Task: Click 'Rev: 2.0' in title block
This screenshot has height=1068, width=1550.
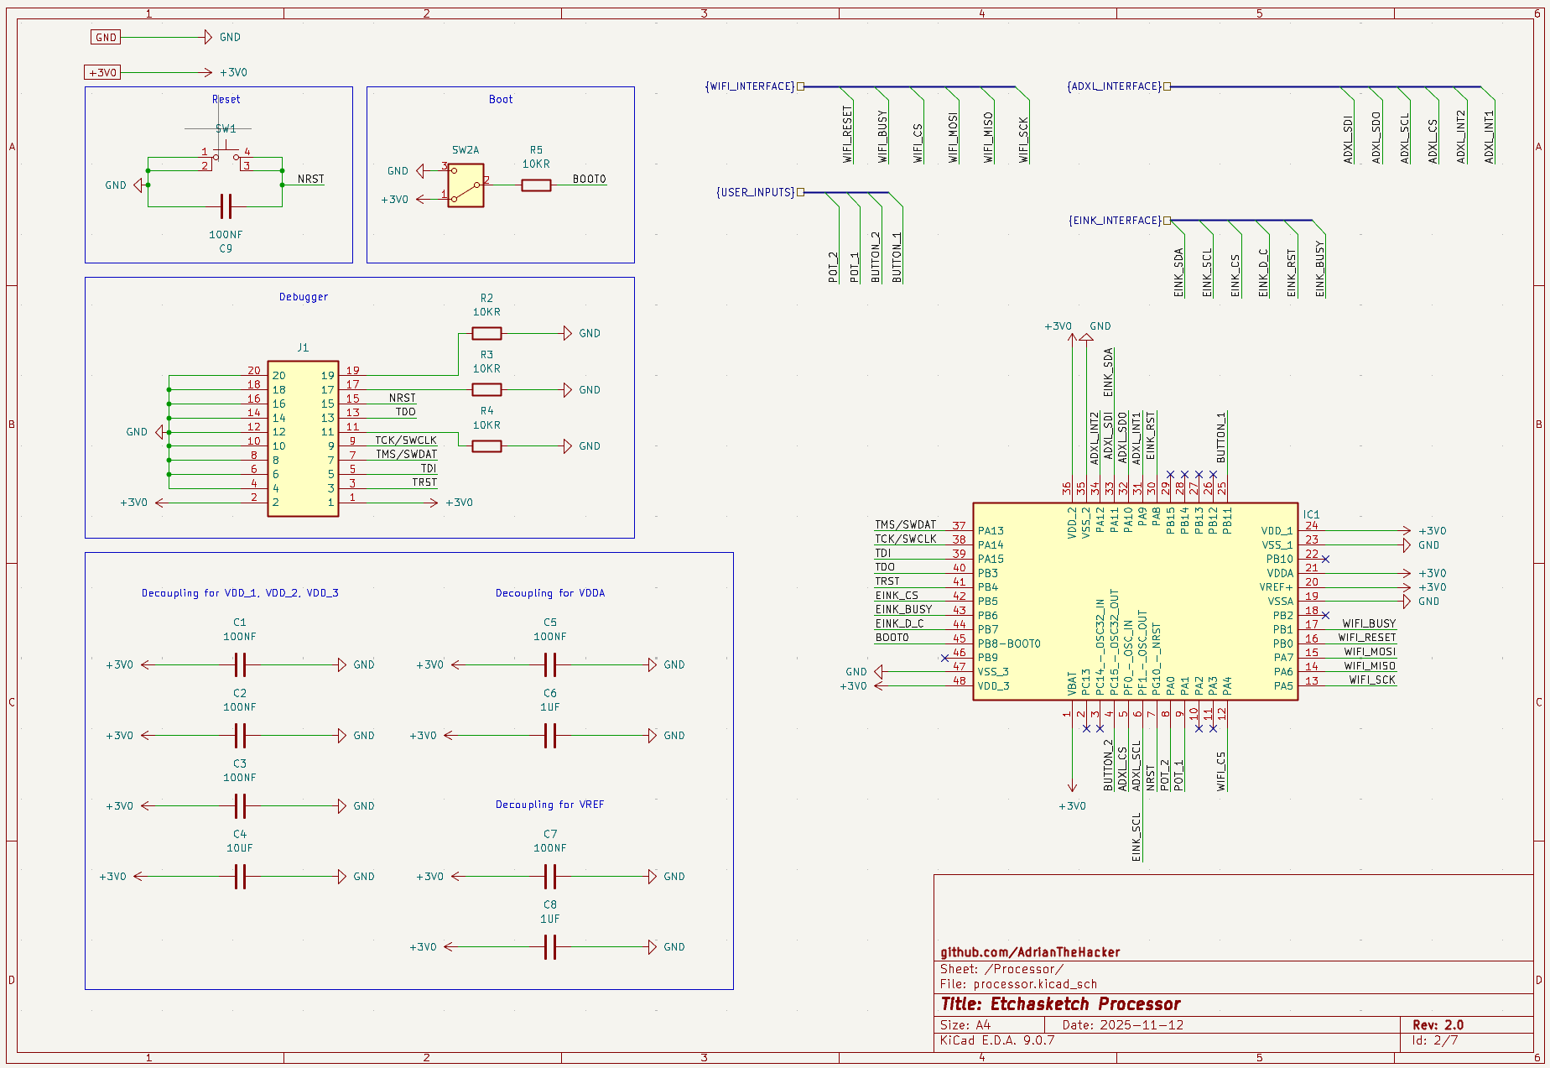Action: (x=1438, y=1025)
